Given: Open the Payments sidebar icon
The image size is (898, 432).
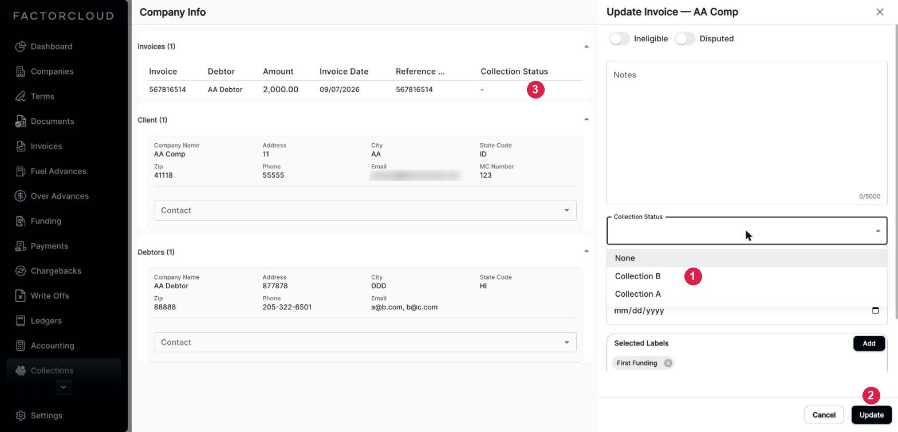Looking at the screenshot, I should (x=21, y=246).
